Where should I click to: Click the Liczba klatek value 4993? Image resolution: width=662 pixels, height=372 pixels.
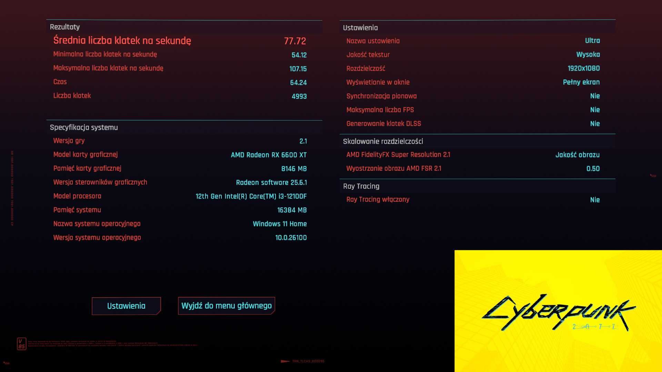[299, 96]
